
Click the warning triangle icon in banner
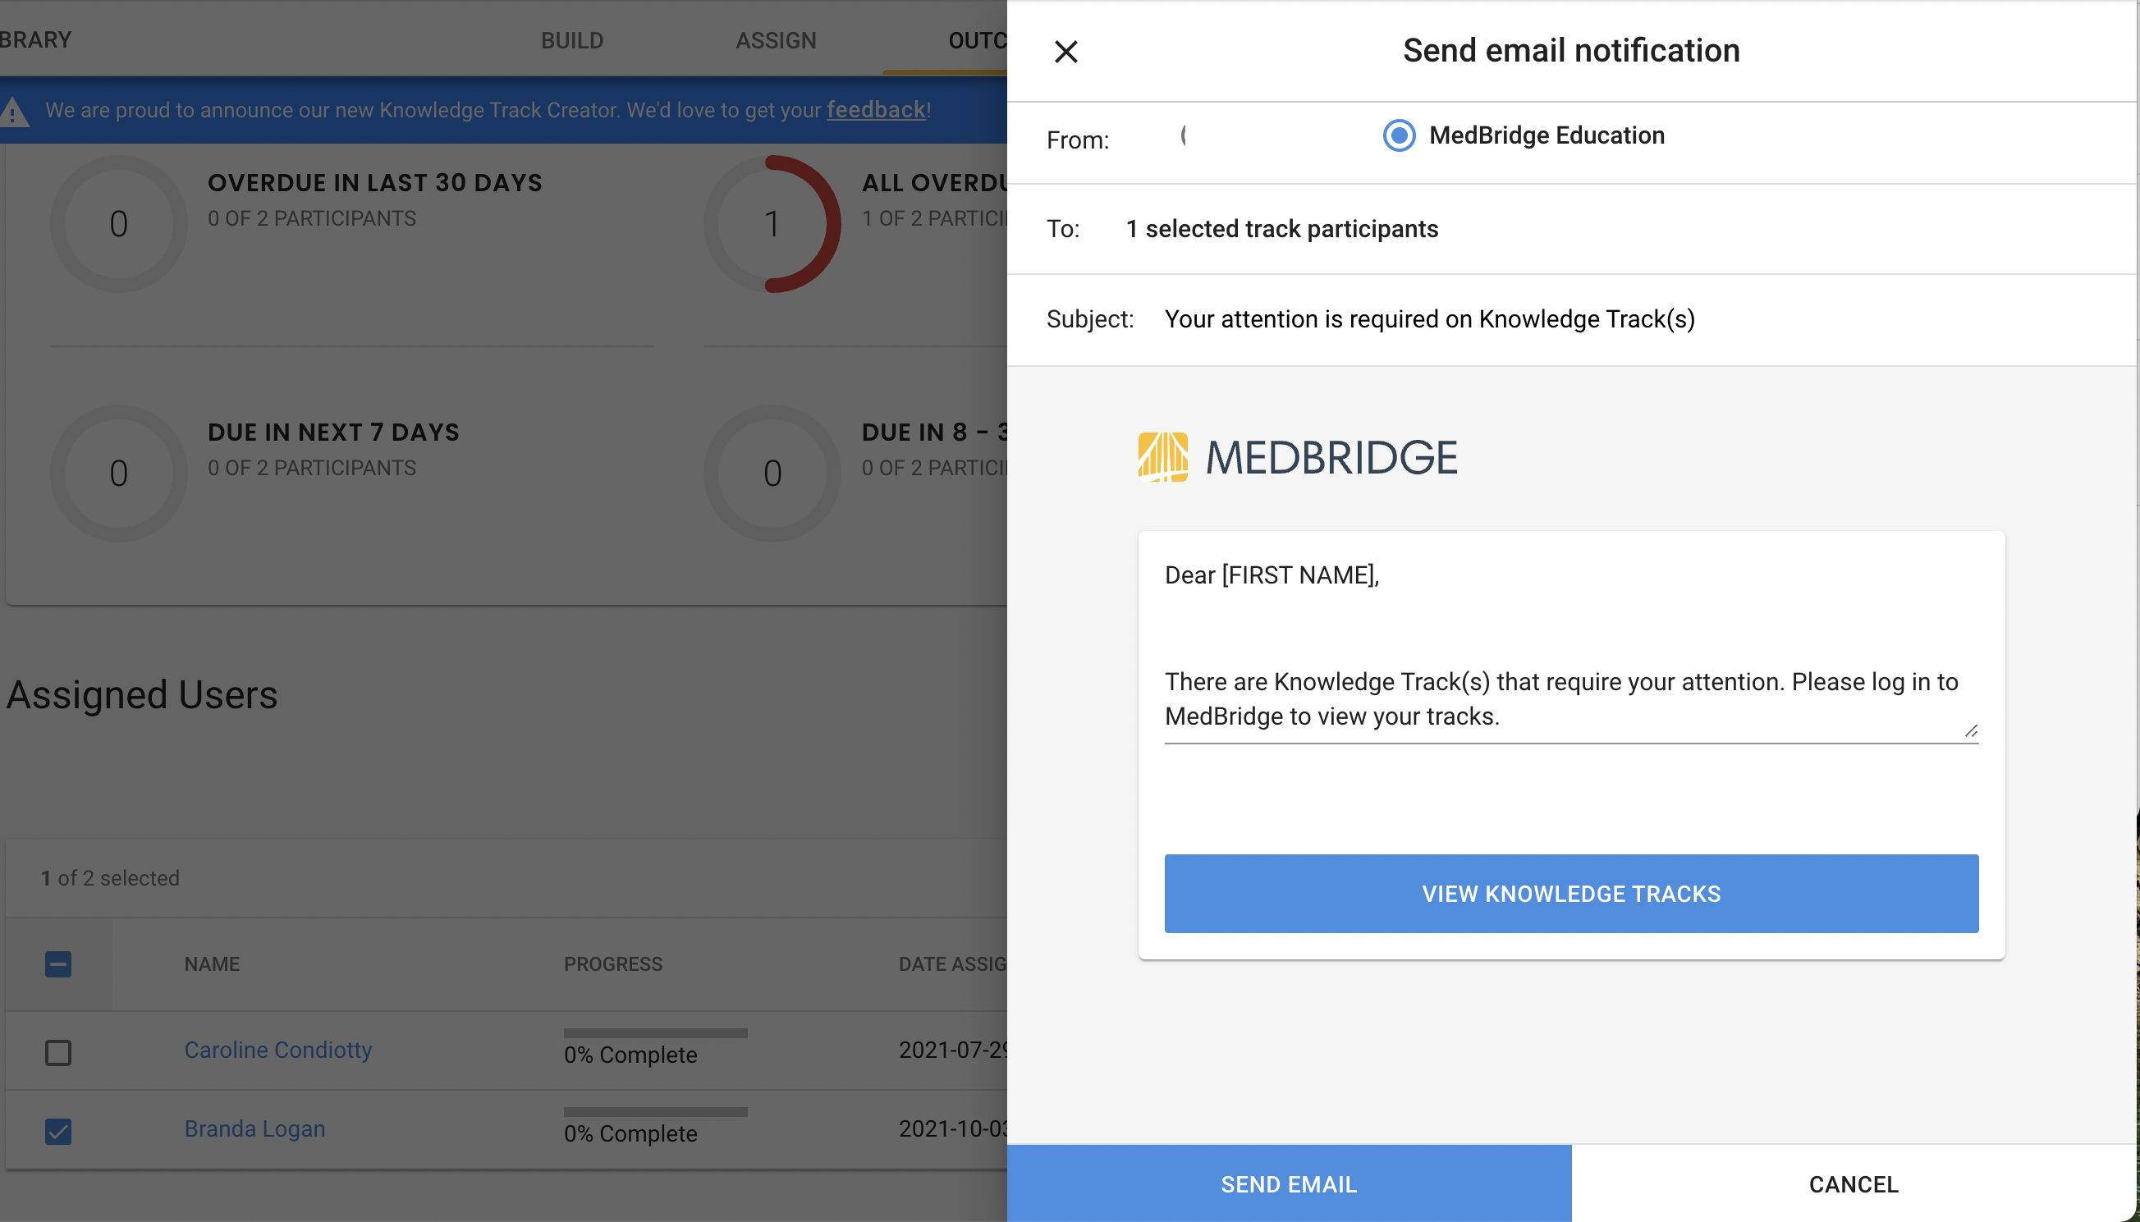click(x=12, y=112)
